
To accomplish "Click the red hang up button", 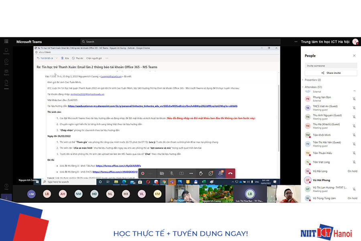I will click(230, 173).
